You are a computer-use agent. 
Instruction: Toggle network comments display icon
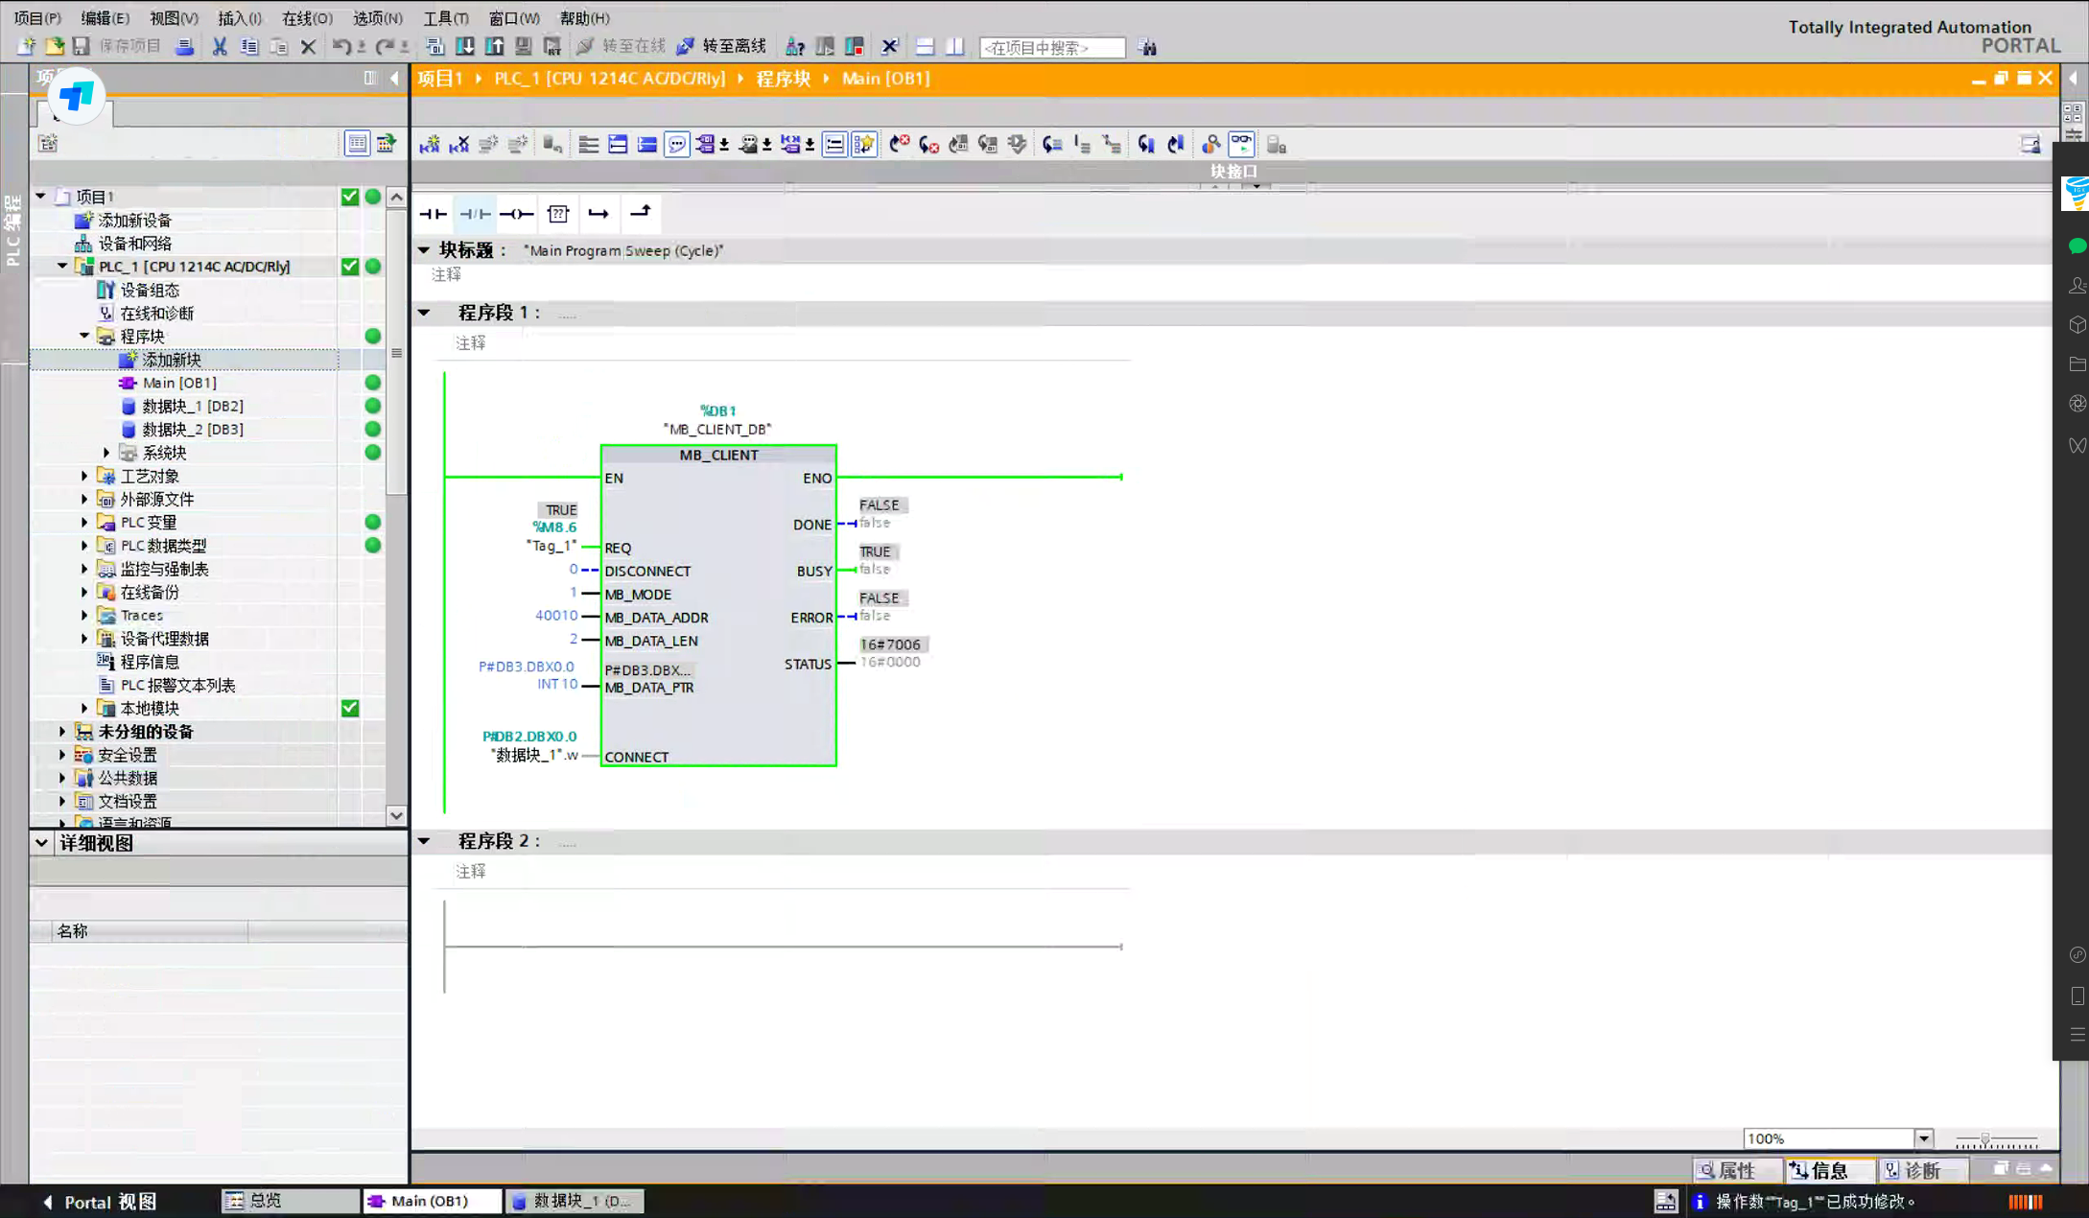pyautogui.click(x=677, y=145)
